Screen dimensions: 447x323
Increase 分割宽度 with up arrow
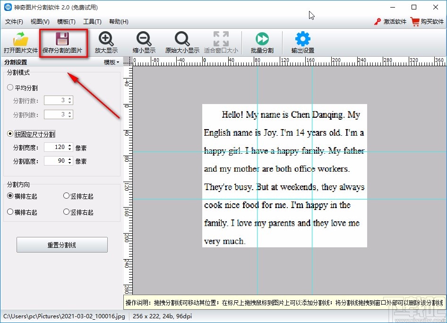[70, 145]
